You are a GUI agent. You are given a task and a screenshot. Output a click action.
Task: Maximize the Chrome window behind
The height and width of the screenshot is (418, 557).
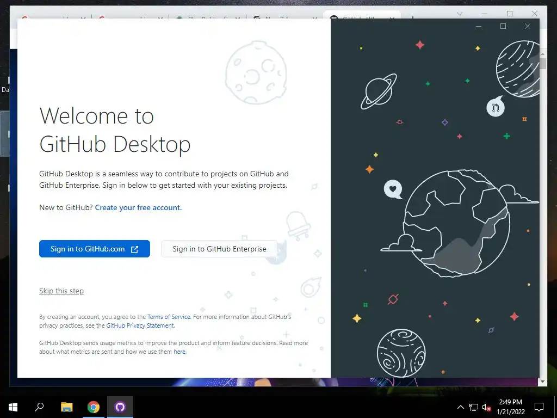pyautogui.click(x=509, y=14)
